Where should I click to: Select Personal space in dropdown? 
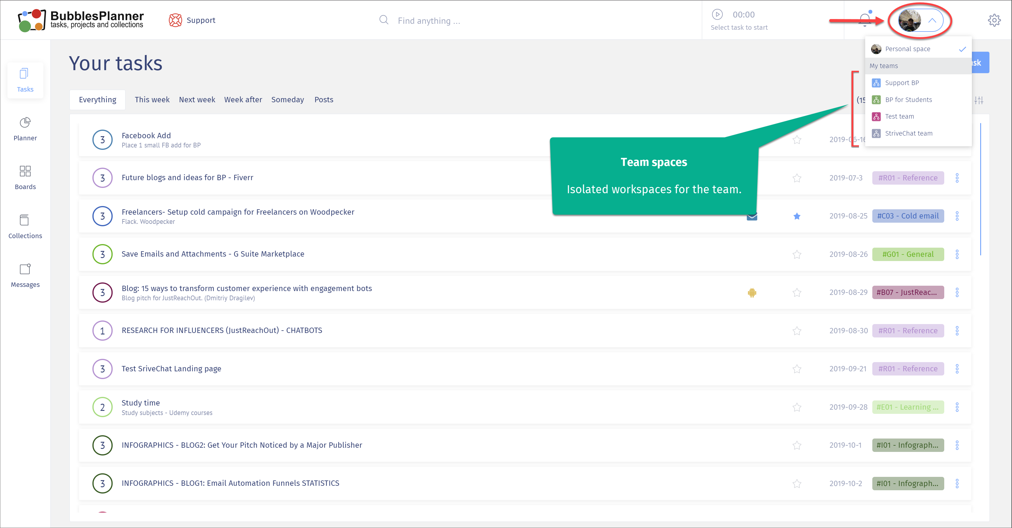[918, 49]
